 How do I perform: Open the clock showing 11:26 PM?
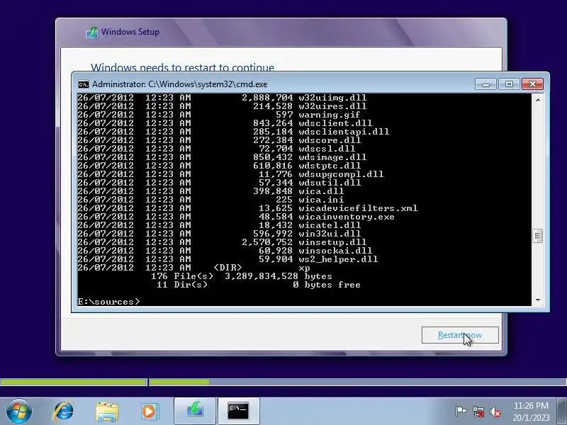click(x=531, y=412)
